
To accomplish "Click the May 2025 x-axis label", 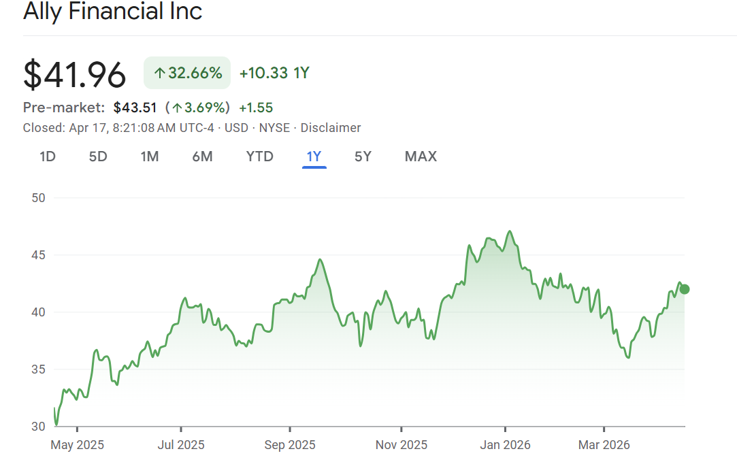I will (78, 445).
